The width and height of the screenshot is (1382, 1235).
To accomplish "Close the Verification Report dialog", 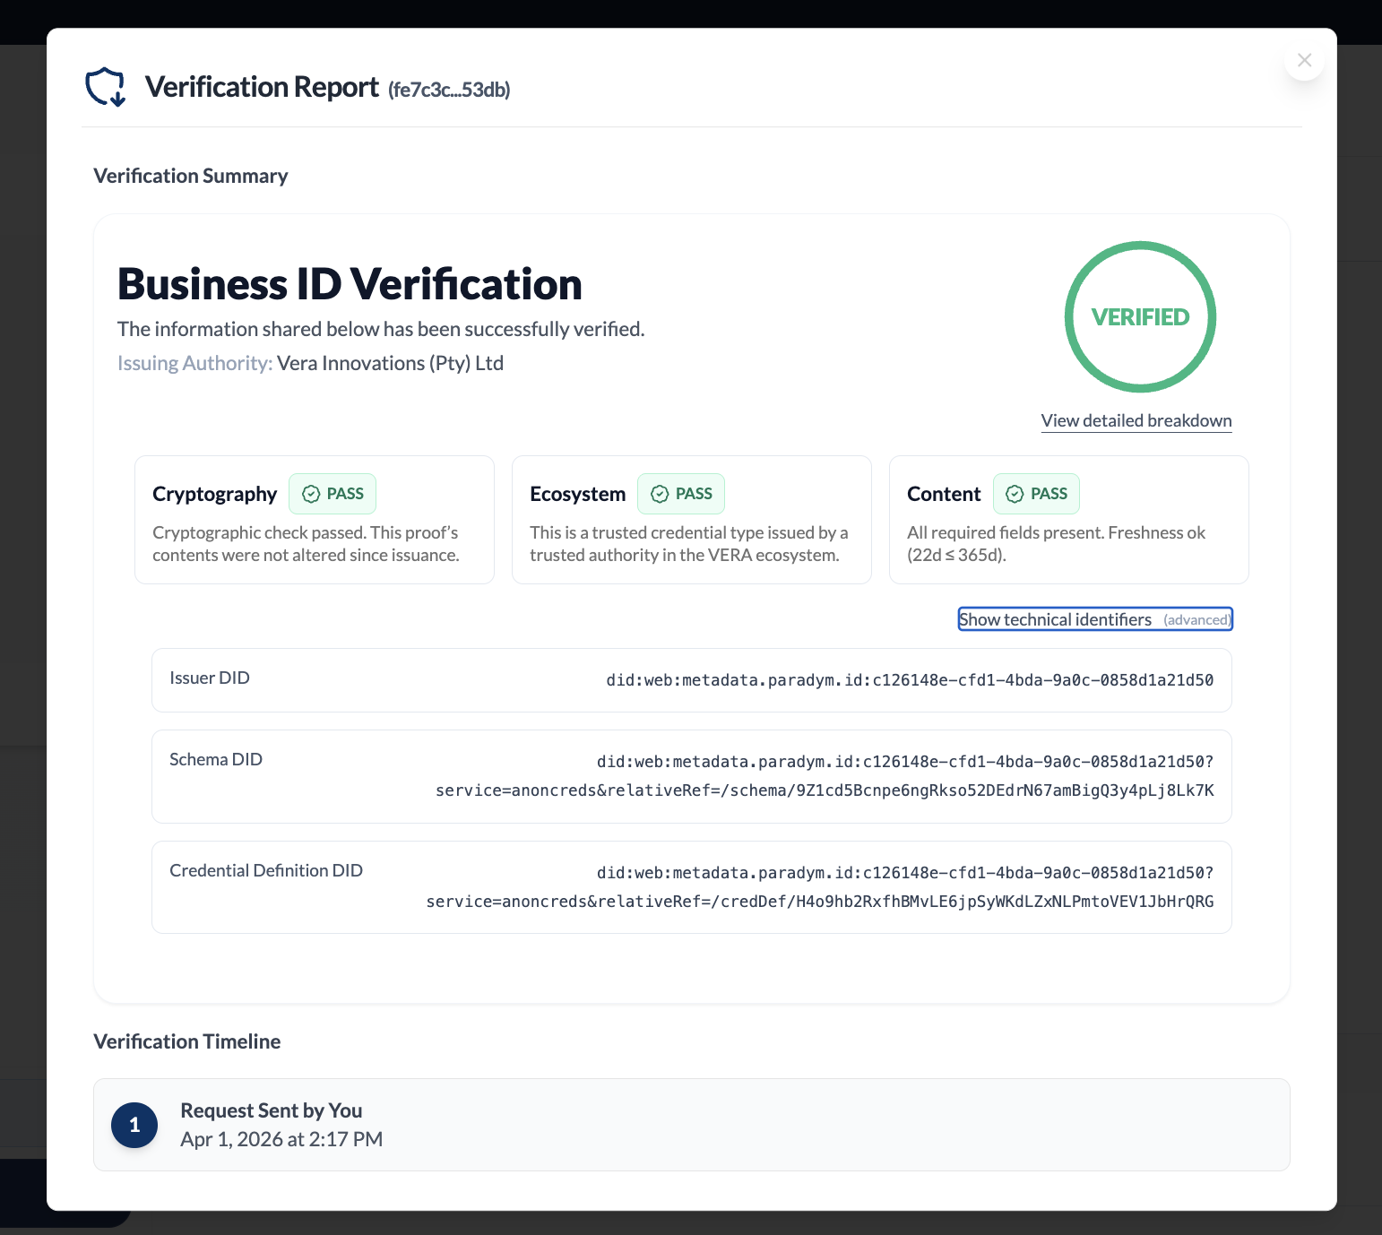I will coord(1304,60).
